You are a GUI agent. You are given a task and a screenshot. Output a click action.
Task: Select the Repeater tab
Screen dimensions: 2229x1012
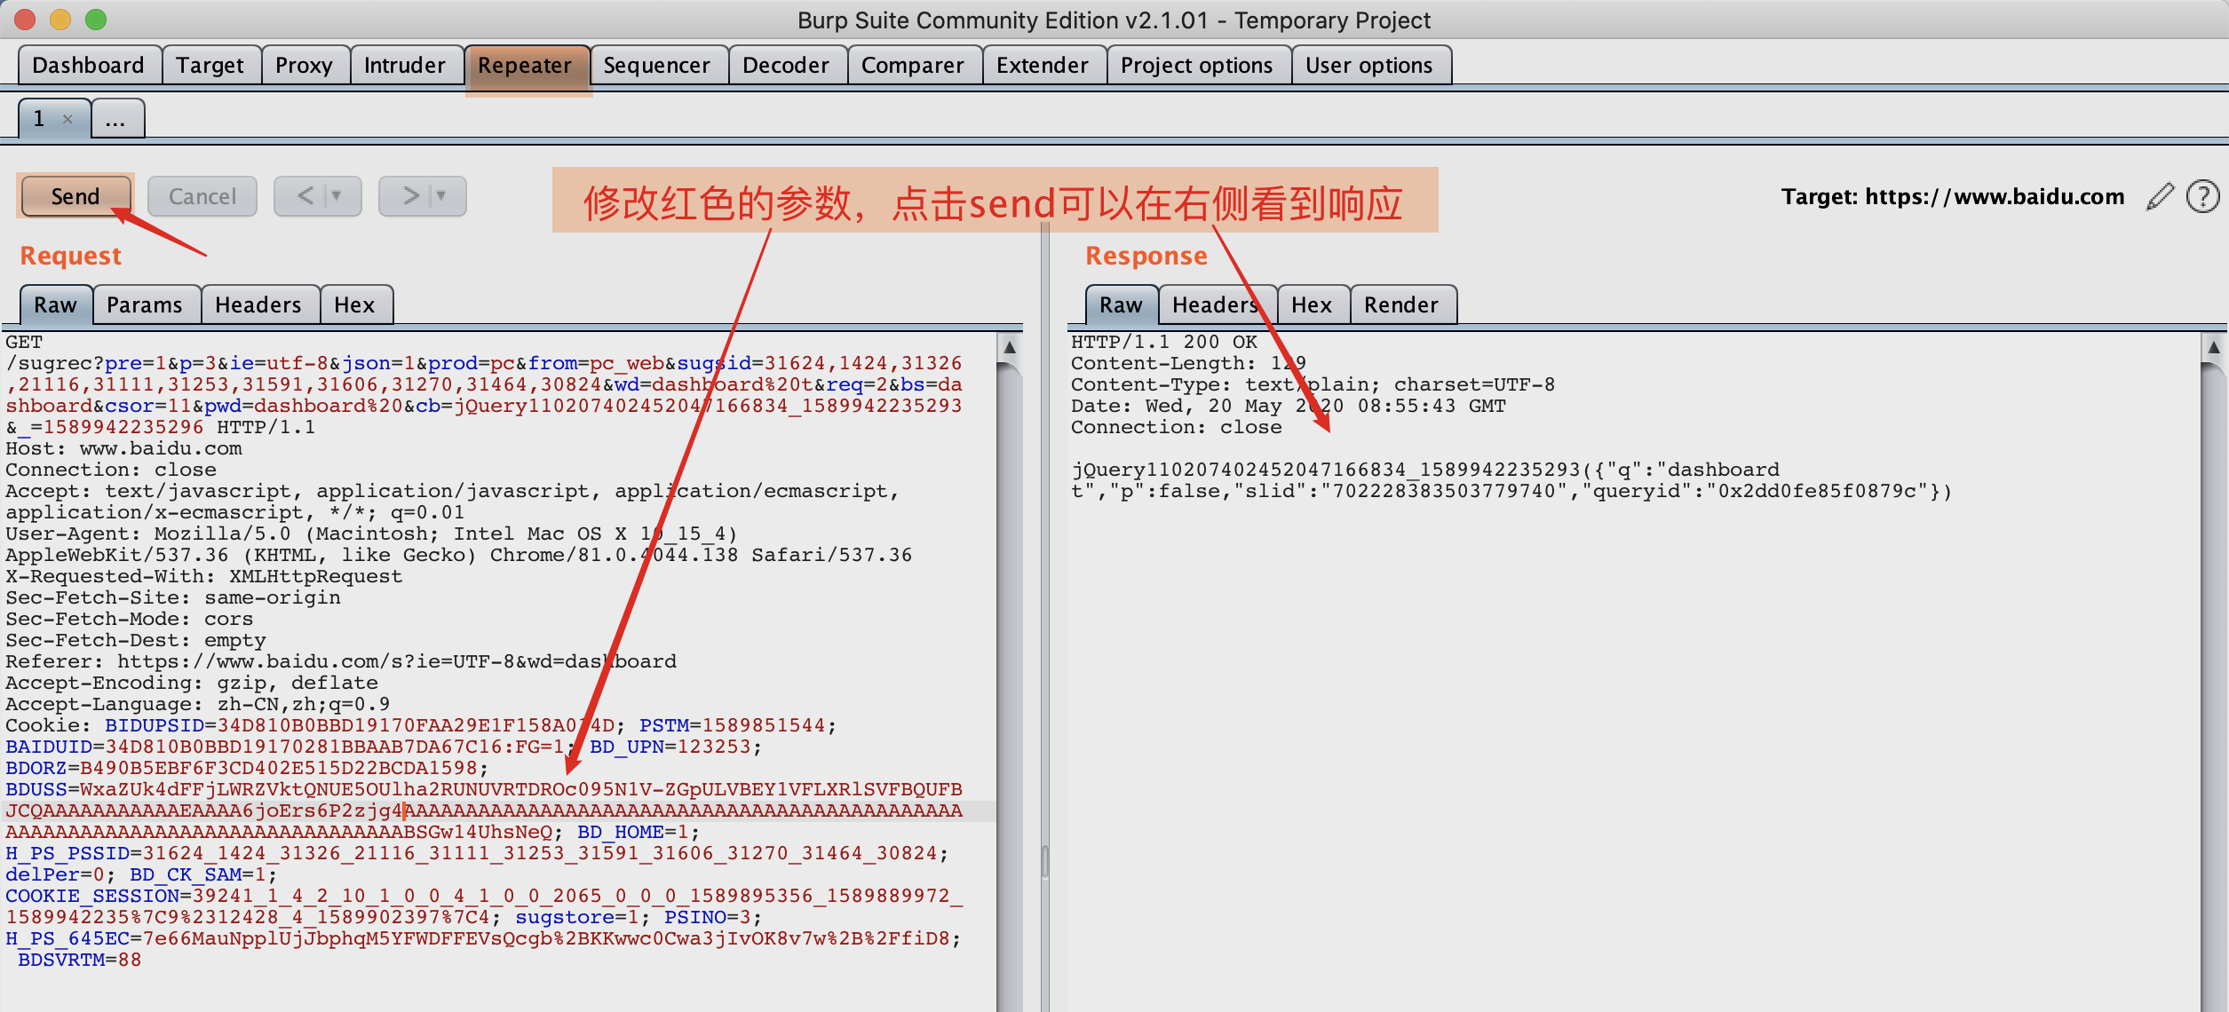click(525, 66)
